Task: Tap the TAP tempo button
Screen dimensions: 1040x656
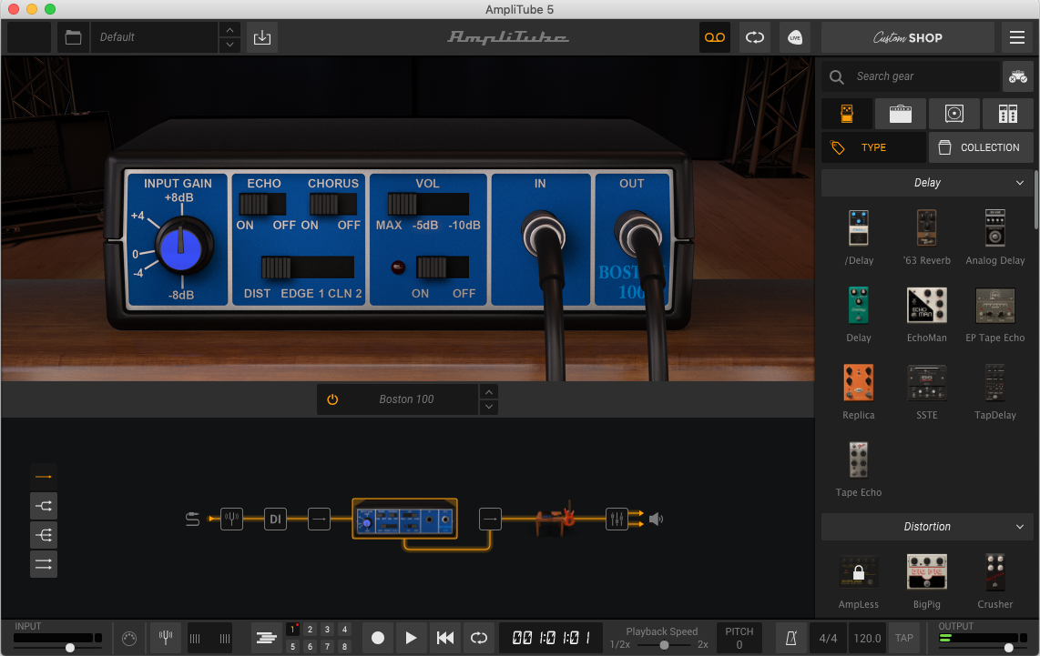Action: coord(903,638)
